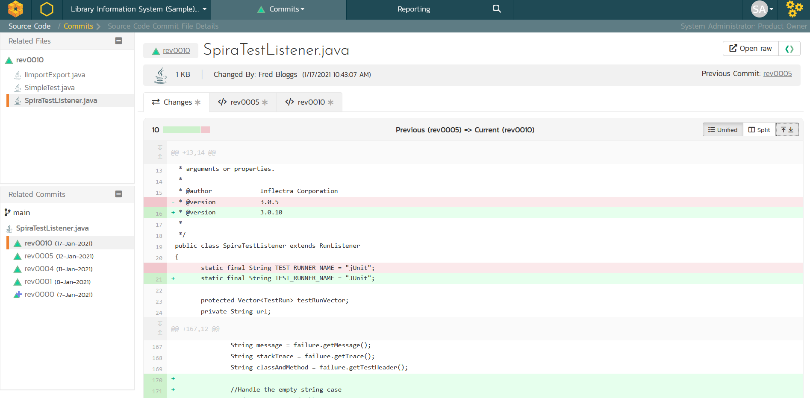
Task: Open the hexagon workspace icon
Action: pos(47,9)
